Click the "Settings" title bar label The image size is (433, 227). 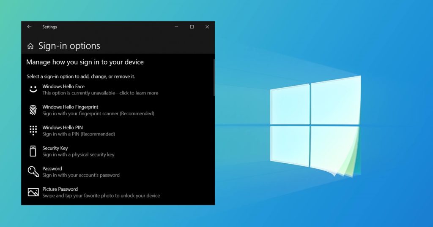pos(49,27)
